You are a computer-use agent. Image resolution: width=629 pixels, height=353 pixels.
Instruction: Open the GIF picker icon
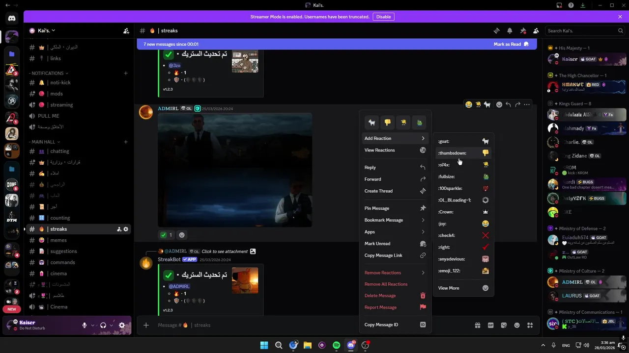click(490, 325)
